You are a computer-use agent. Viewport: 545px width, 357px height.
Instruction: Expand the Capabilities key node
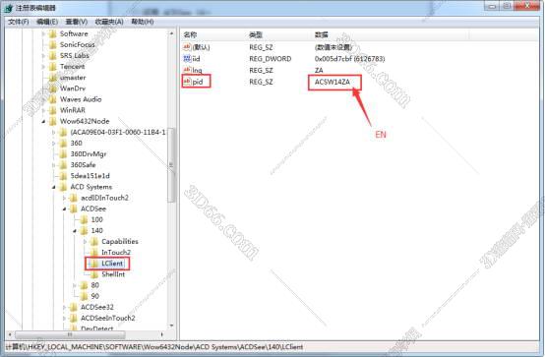click(86, 242)
